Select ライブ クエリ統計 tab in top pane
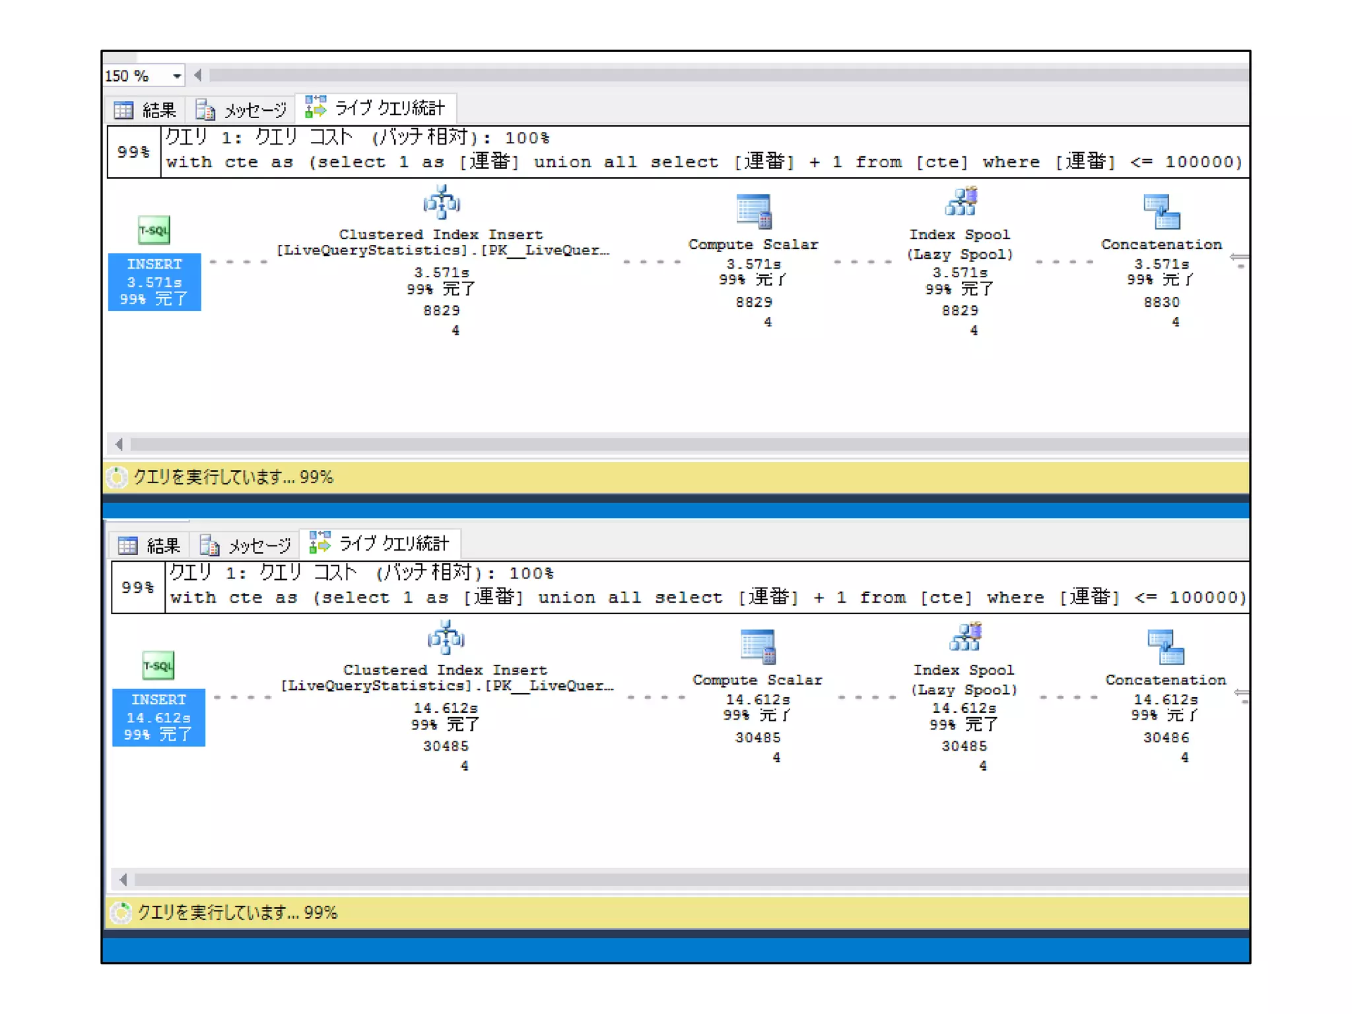This screenshot has height=1014, width=1352. [376, 108]
